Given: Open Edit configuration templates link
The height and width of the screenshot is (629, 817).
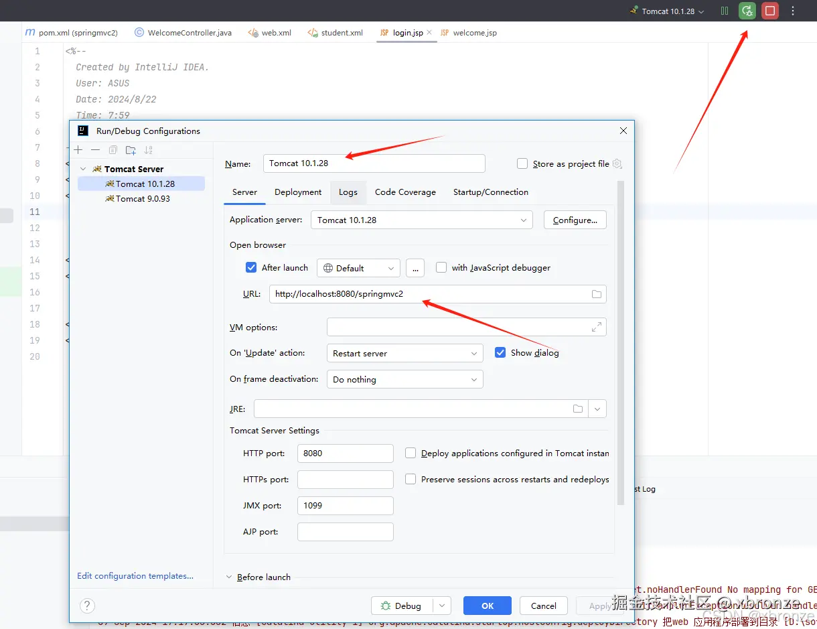Looking at the screenshot, I should 135,575.
